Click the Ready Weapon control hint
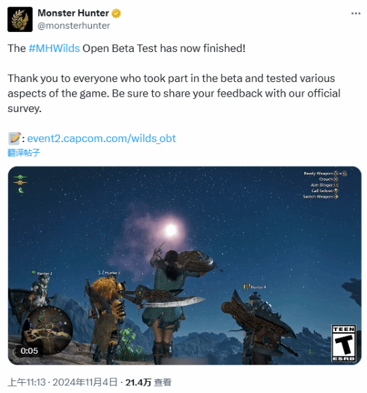The width and height of the screenshot is (367, 393). pos(325,173)
